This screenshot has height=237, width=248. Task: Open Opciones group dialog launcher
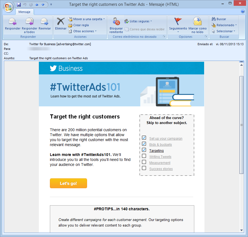click(x=206, y=37)
